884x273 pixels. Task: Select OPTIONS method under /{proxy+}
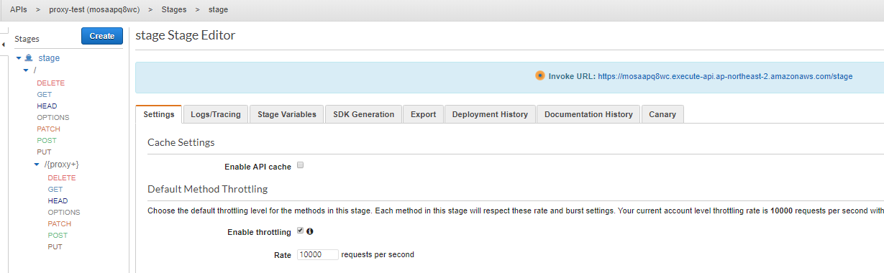[64, 212]
